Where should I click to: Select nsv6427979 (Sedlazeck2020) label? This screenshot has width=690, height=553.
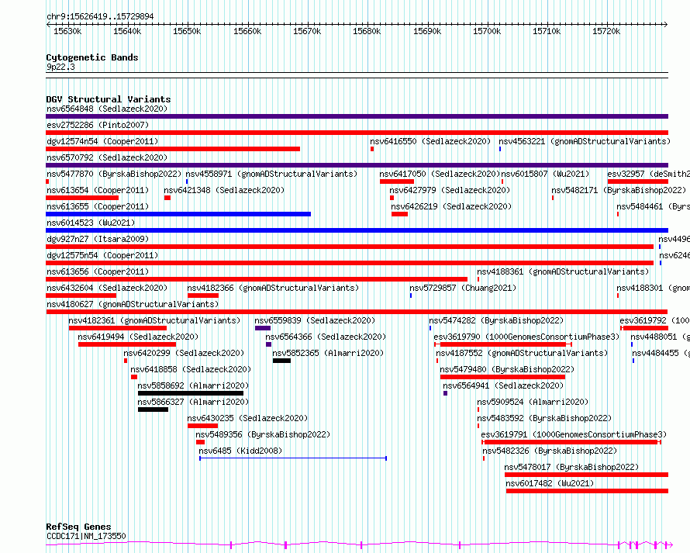[x=450, y=190]
